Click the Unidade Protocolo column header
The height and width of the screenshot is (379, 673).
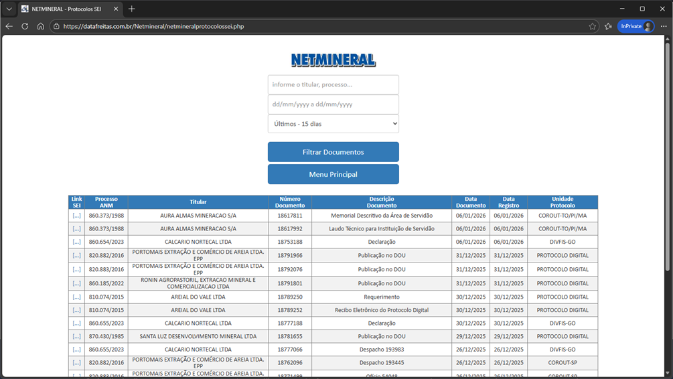[563, 202]
